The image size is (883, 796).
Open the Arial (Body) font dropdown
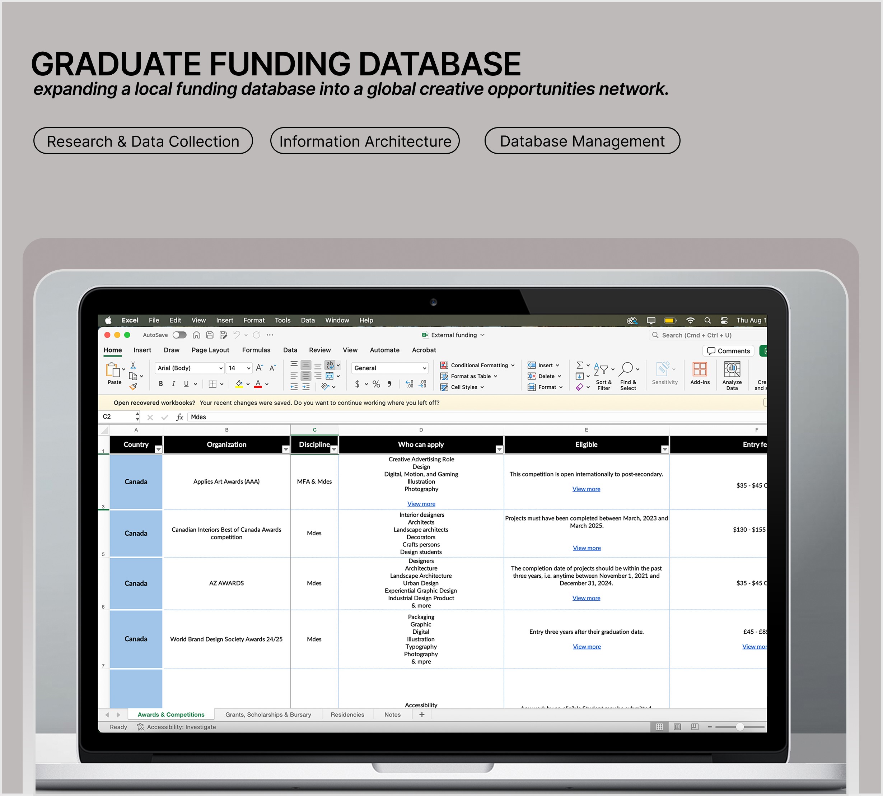tap(221, 368)
